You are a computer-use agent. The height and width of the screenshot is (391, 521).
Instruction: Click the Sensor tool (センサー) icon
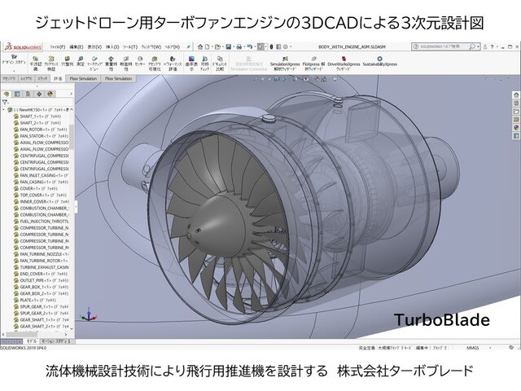[140, 62]
